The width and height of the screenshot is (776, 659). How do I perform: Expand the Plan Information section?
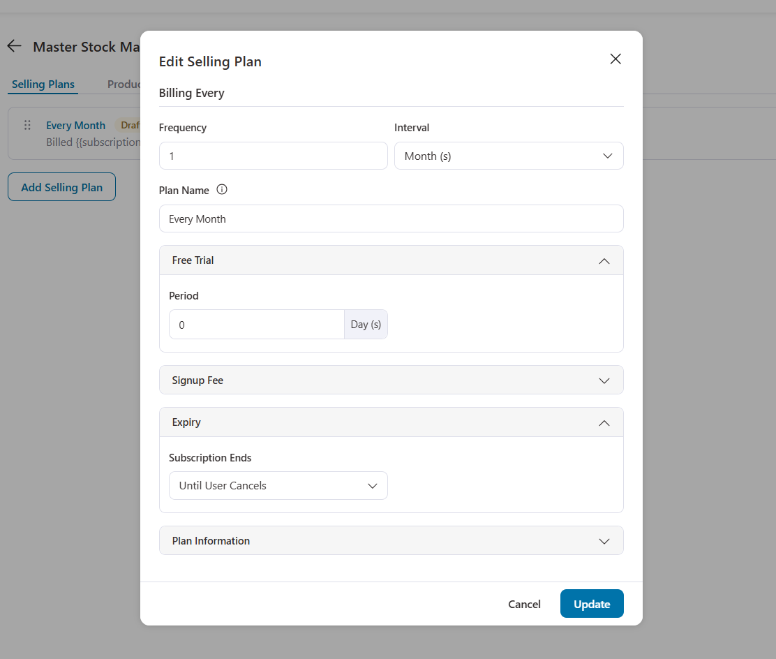click(604, 540)
